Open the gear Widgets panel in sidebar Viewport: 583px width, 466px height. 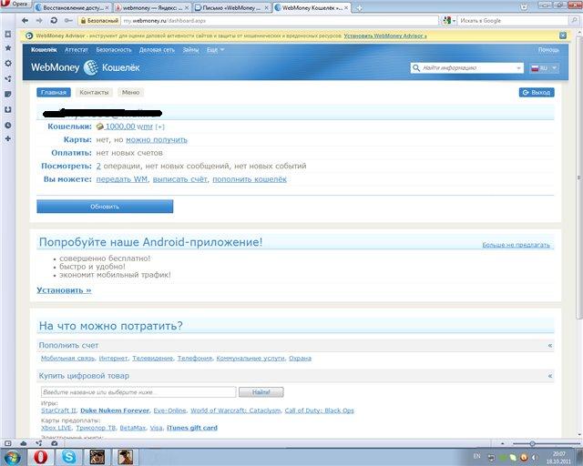(8, 63)
